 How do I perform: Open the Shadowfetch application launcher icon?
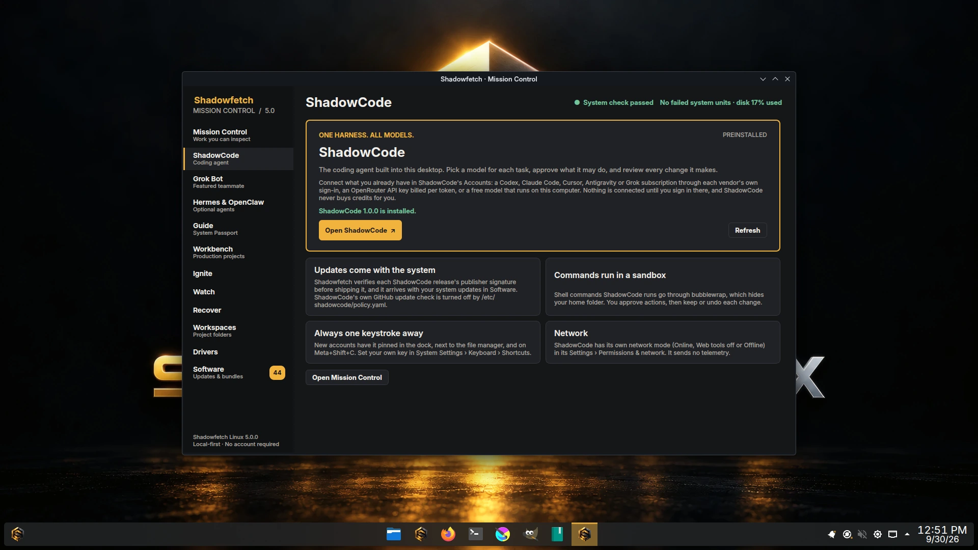coord(17,534)
